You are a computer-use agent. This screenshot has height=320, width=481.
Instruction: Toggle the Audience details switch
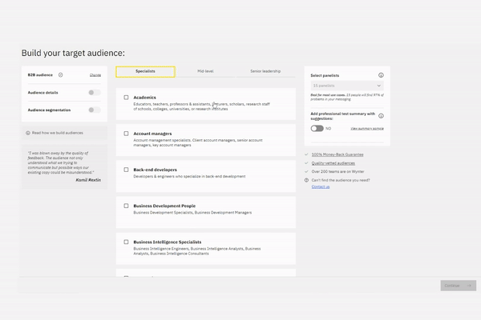coord(94,93)
